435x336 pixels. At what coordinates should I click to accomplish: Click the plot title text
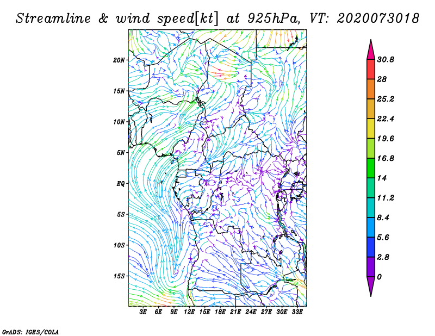pos(217,18)
